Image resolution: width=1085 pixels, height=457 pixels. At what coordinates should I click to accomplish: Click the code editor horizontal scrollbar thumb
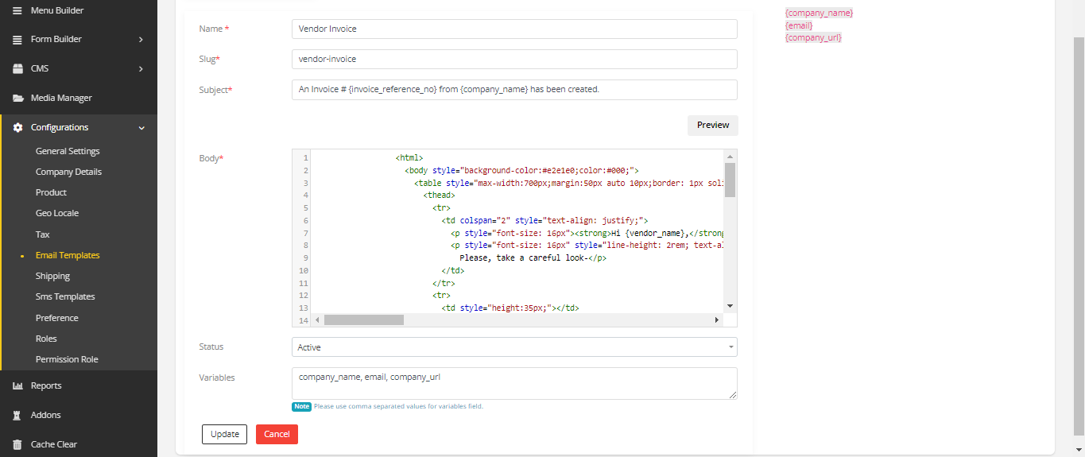(x=364, y=320)
